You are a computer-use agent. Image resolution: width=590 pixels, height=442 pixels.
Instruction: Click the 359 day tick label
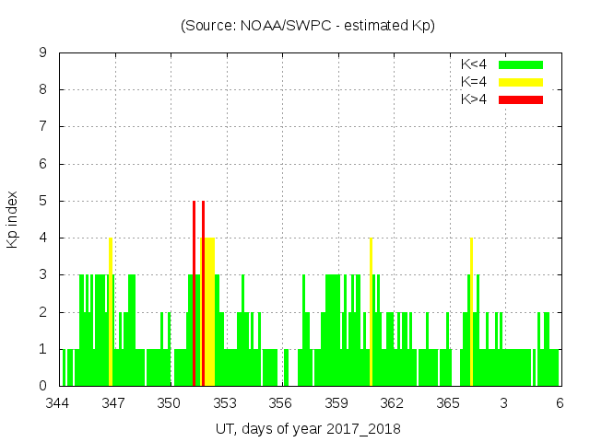(336, 403)
